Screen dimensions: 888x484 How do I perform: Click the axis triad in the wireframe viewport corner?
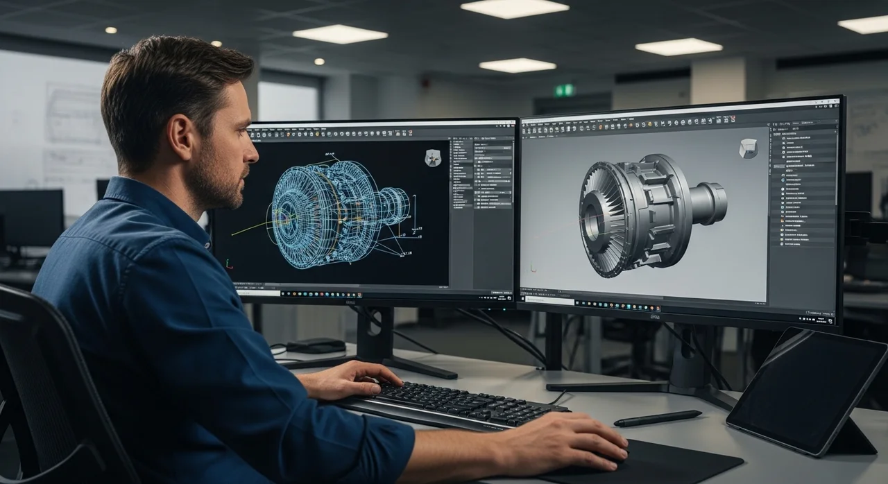pyautogui.click(x=229, y=263)
